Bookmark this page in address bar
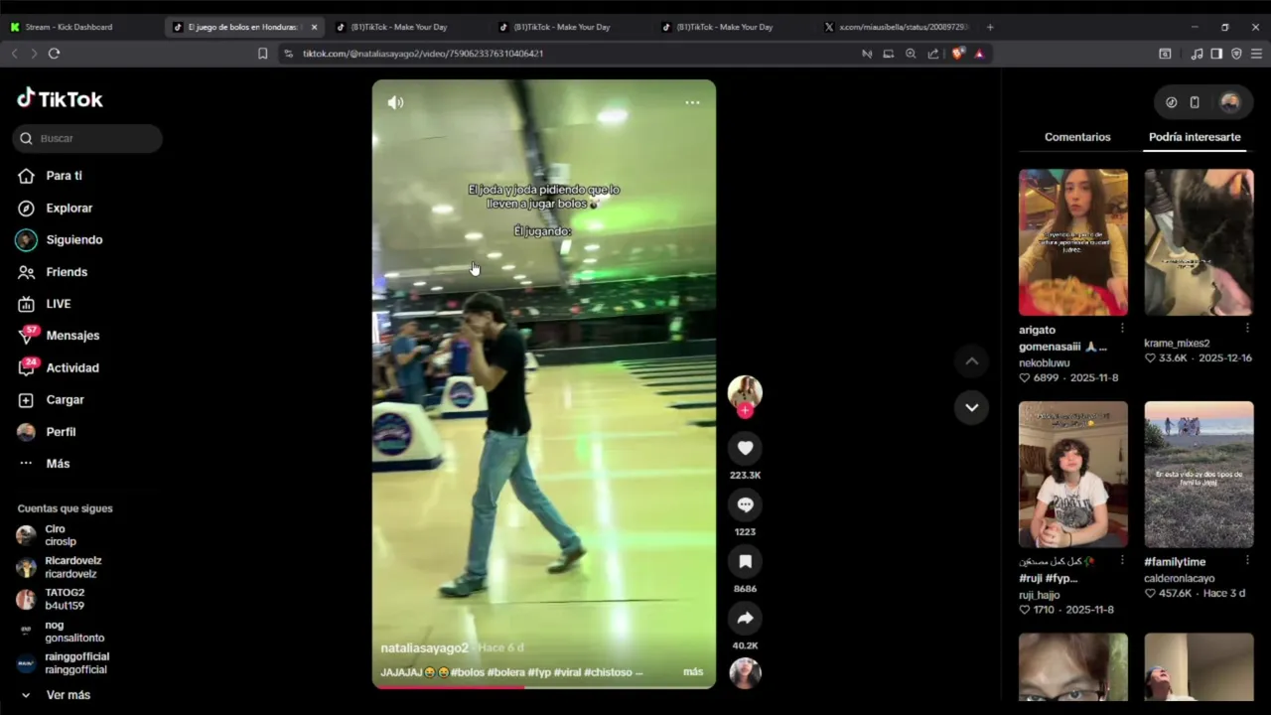 click(263, 54)
